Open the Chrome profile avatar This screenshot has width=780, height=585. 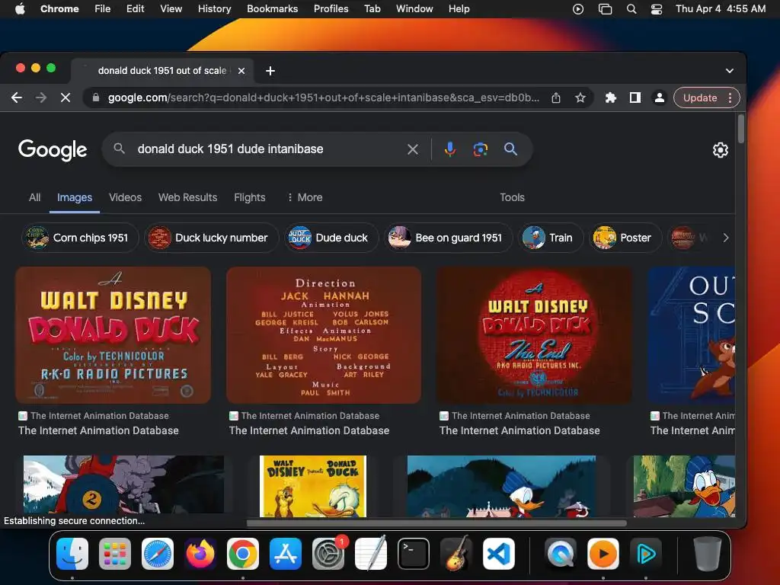659,98
